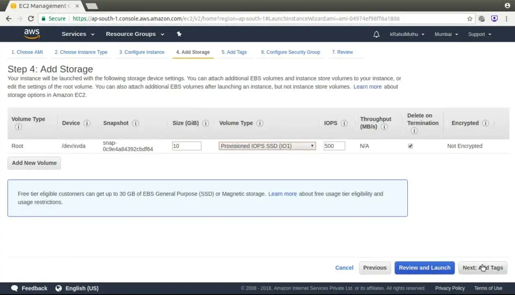Click the IOPS input field showing 500
Viewport: 515px width, 295px height.
point(334,146)
